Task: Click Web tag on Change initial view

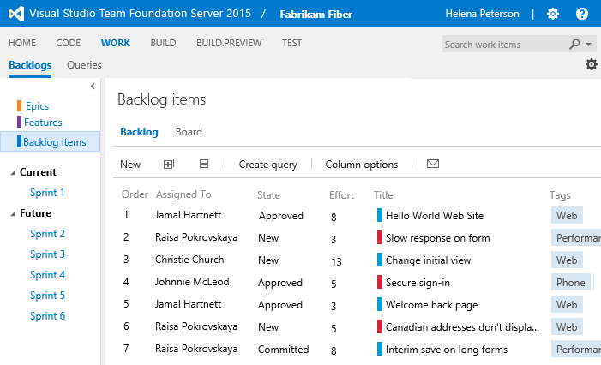Action: click(x=567, y=260)
